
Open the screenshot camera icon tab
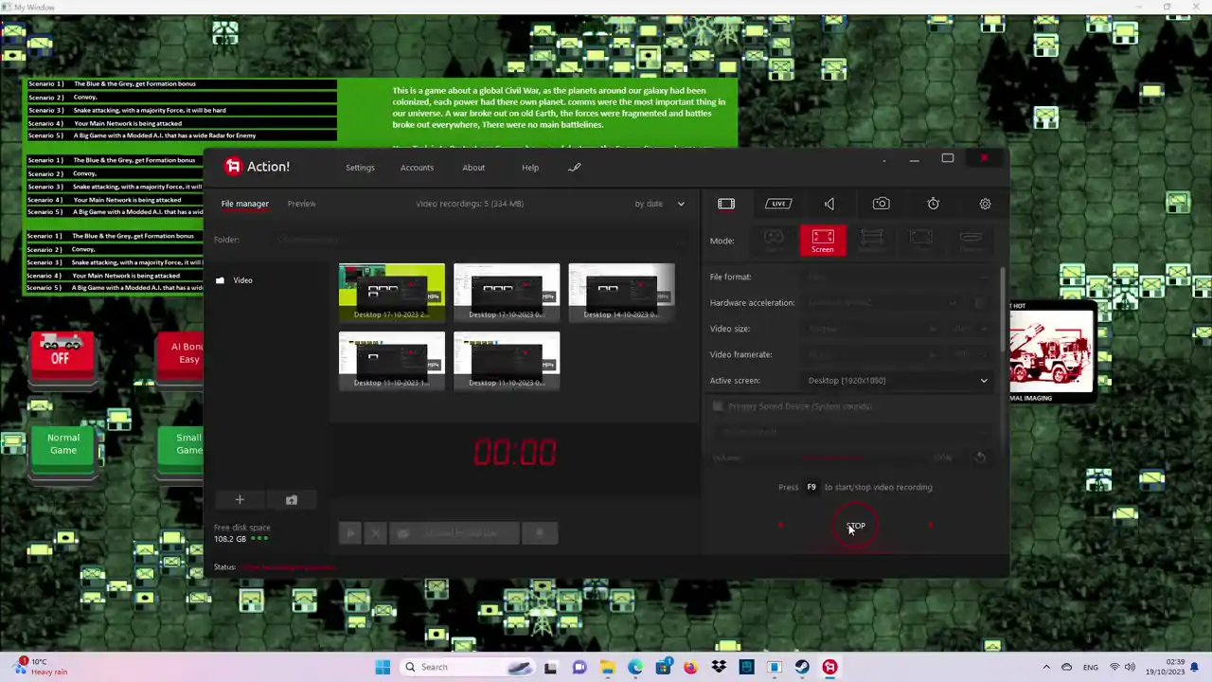(882, 204)
